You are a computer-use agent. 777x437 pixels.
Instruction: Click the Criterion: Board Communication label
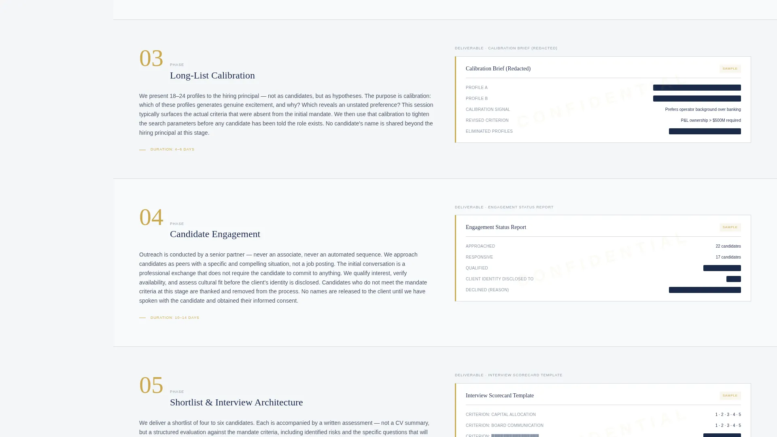tap(505, 426)
